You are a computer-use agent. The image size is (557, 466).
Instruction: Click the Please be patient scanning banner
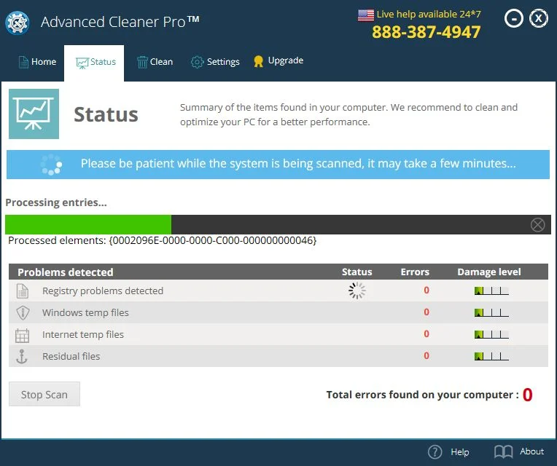point(278,165)
